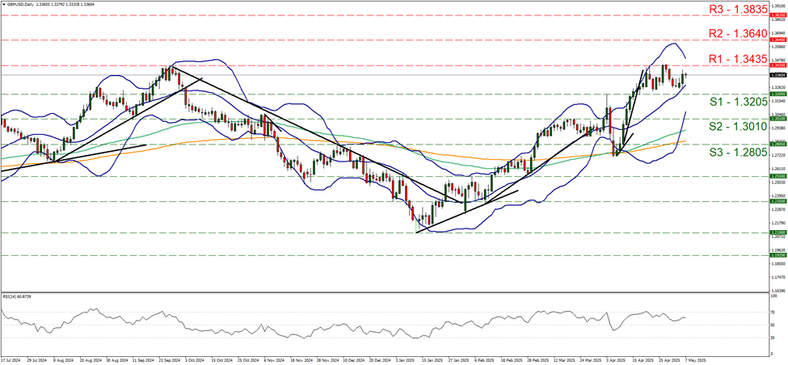Viewport: 788px width, 365px height.
Task: Click the RSI line at its right end
Action: click(x=685, y=318)
